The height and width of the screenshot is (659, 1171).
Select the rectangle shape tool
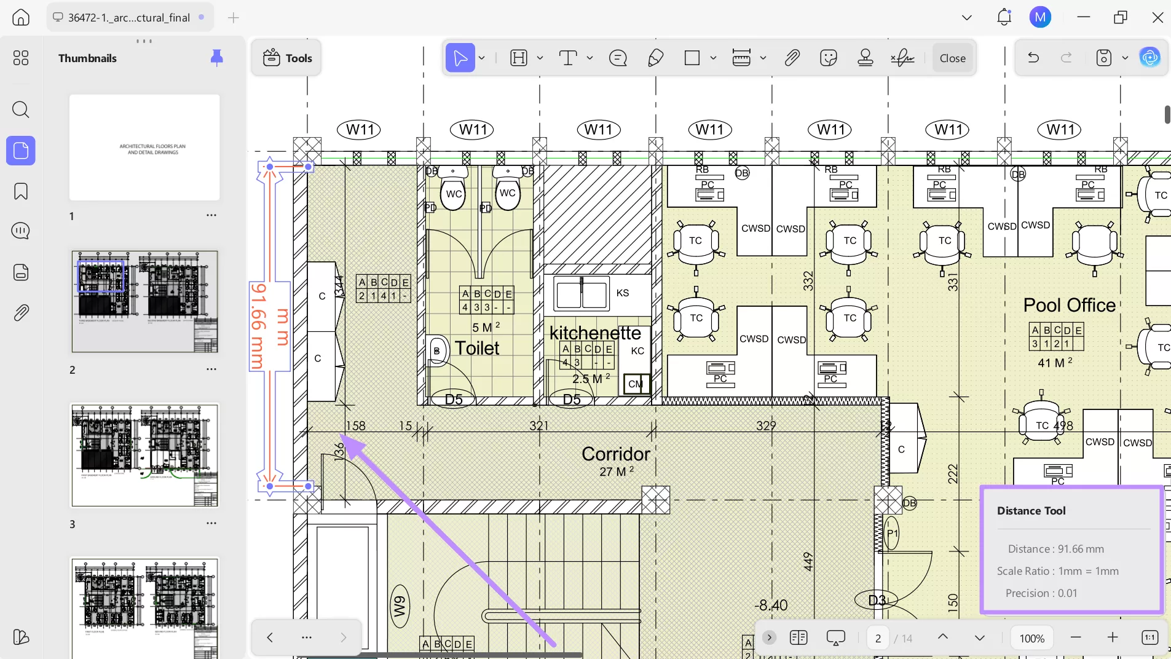[x=692, y=58]
